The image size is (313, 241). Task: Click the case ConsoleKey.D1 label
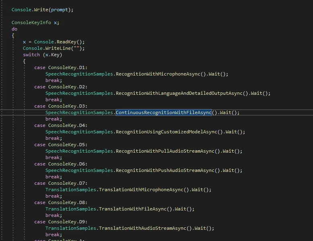(x=61, y=68)
